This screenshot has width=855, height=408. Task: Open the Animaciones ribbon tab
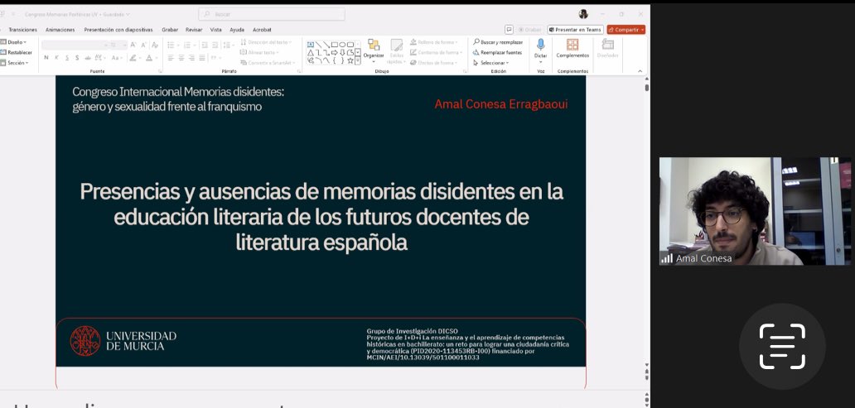click(60, 30)
